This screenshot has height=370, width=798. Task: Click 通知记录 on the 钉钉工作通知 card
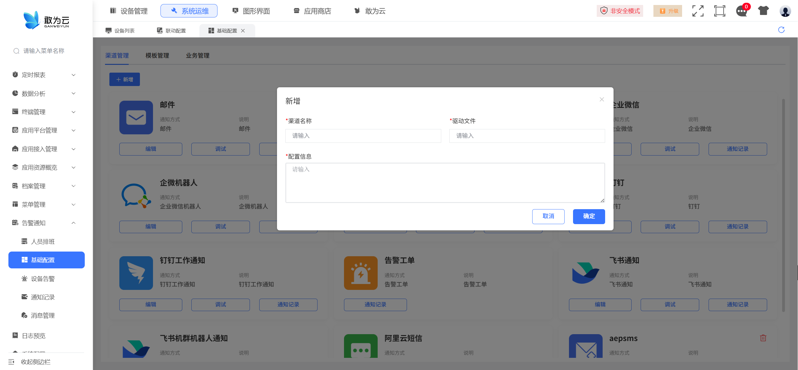pyautogui.click(x=288, y=305)
